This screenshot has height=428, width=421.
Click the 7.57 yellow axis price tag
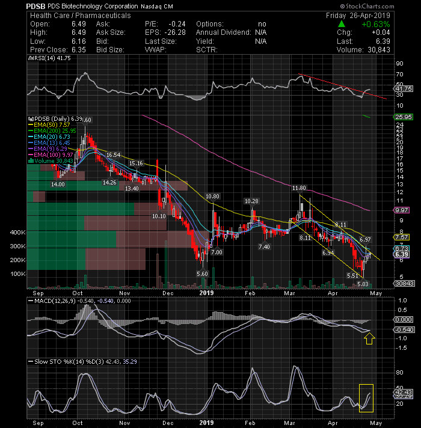click(401, 237)
